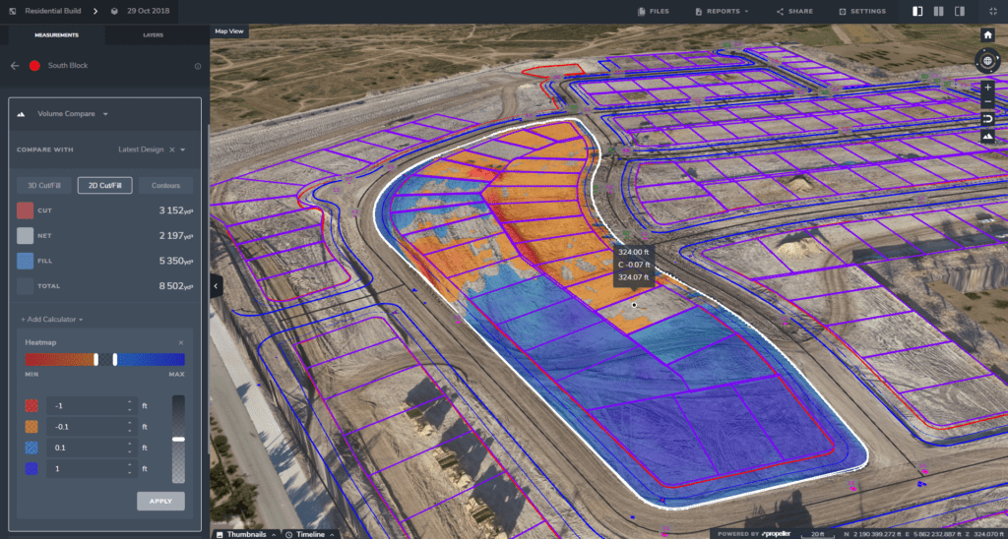1008x539 pixels.
Task: Click the Share button in top bar
Action: click(x=794, y=12)
